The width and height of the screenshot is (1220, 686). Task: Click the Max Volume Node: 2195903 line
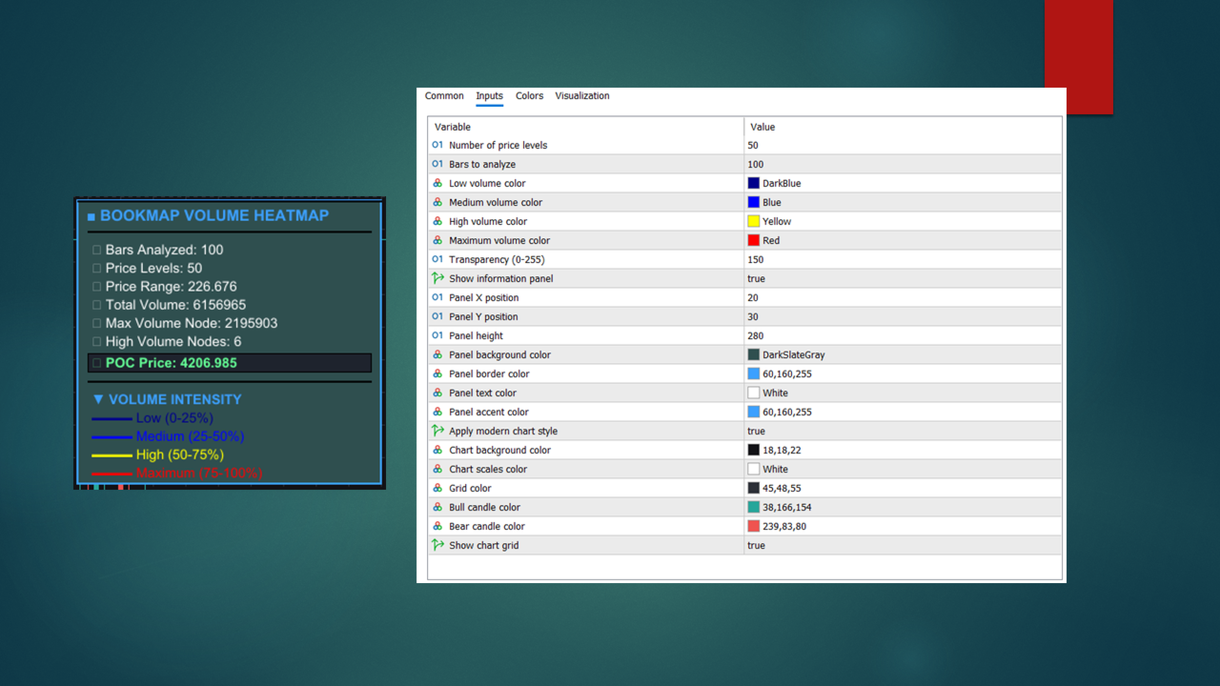[192, 323]
